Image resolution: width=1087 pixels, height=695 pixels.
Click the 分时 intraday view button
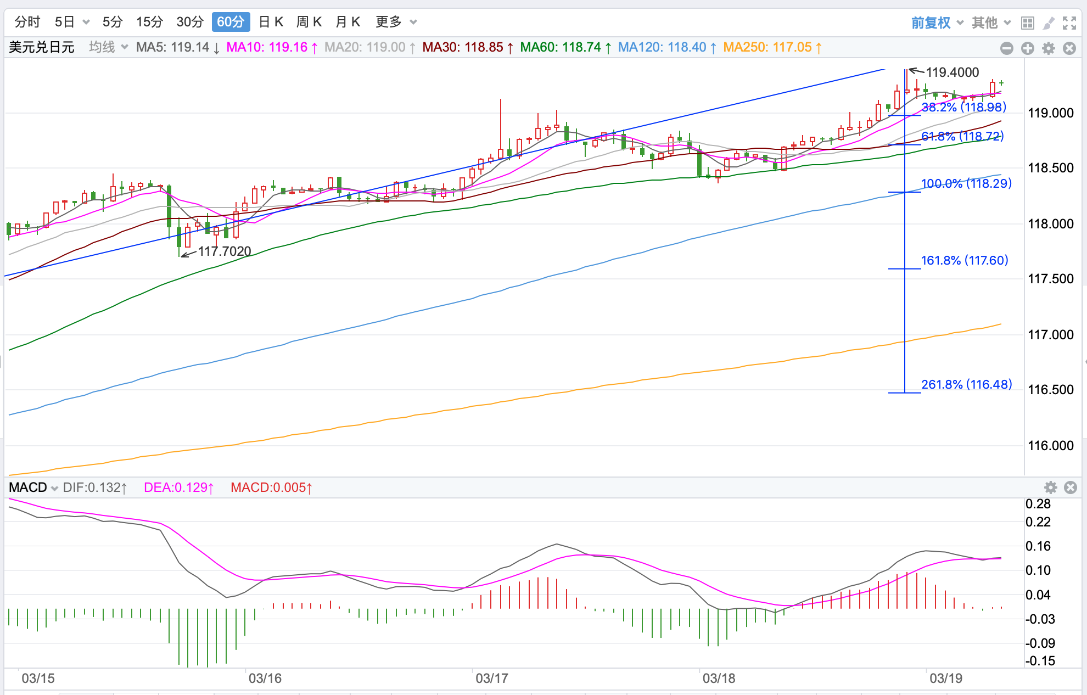click(x=27, y=22)
